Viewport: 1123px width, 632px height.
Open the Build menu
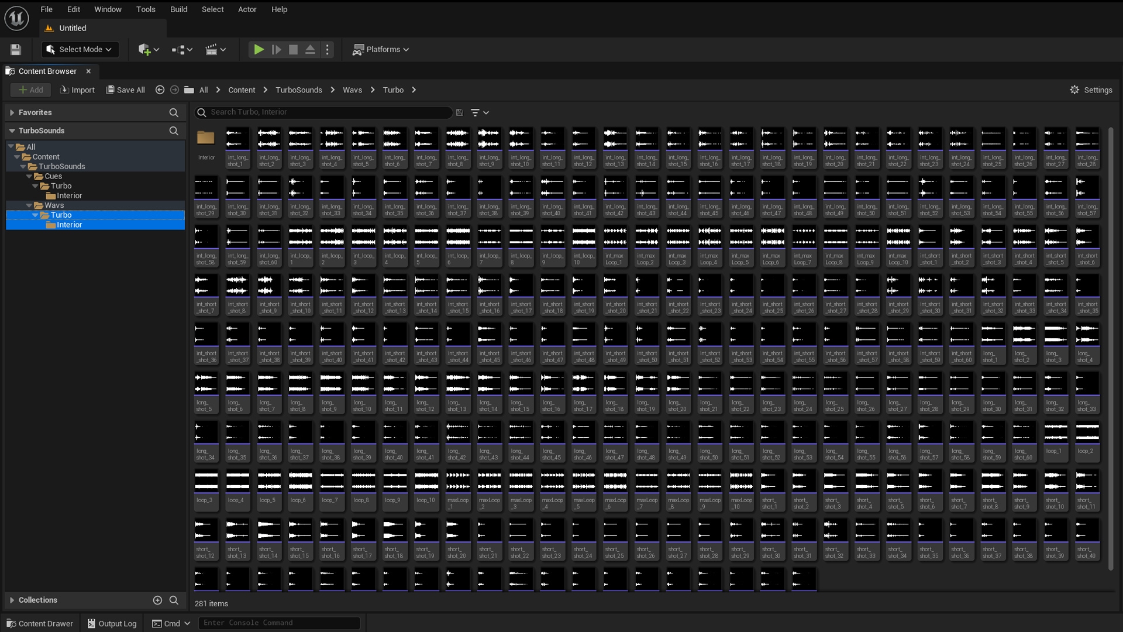tap(178, 9)
